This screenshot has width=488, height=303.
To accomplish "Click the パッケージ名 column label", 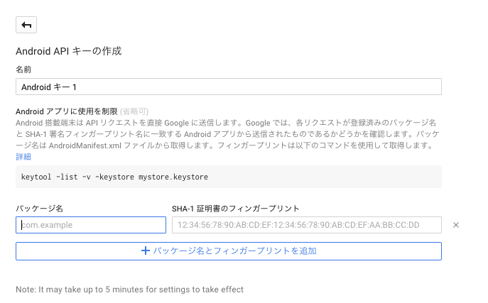I will (40, 209).
